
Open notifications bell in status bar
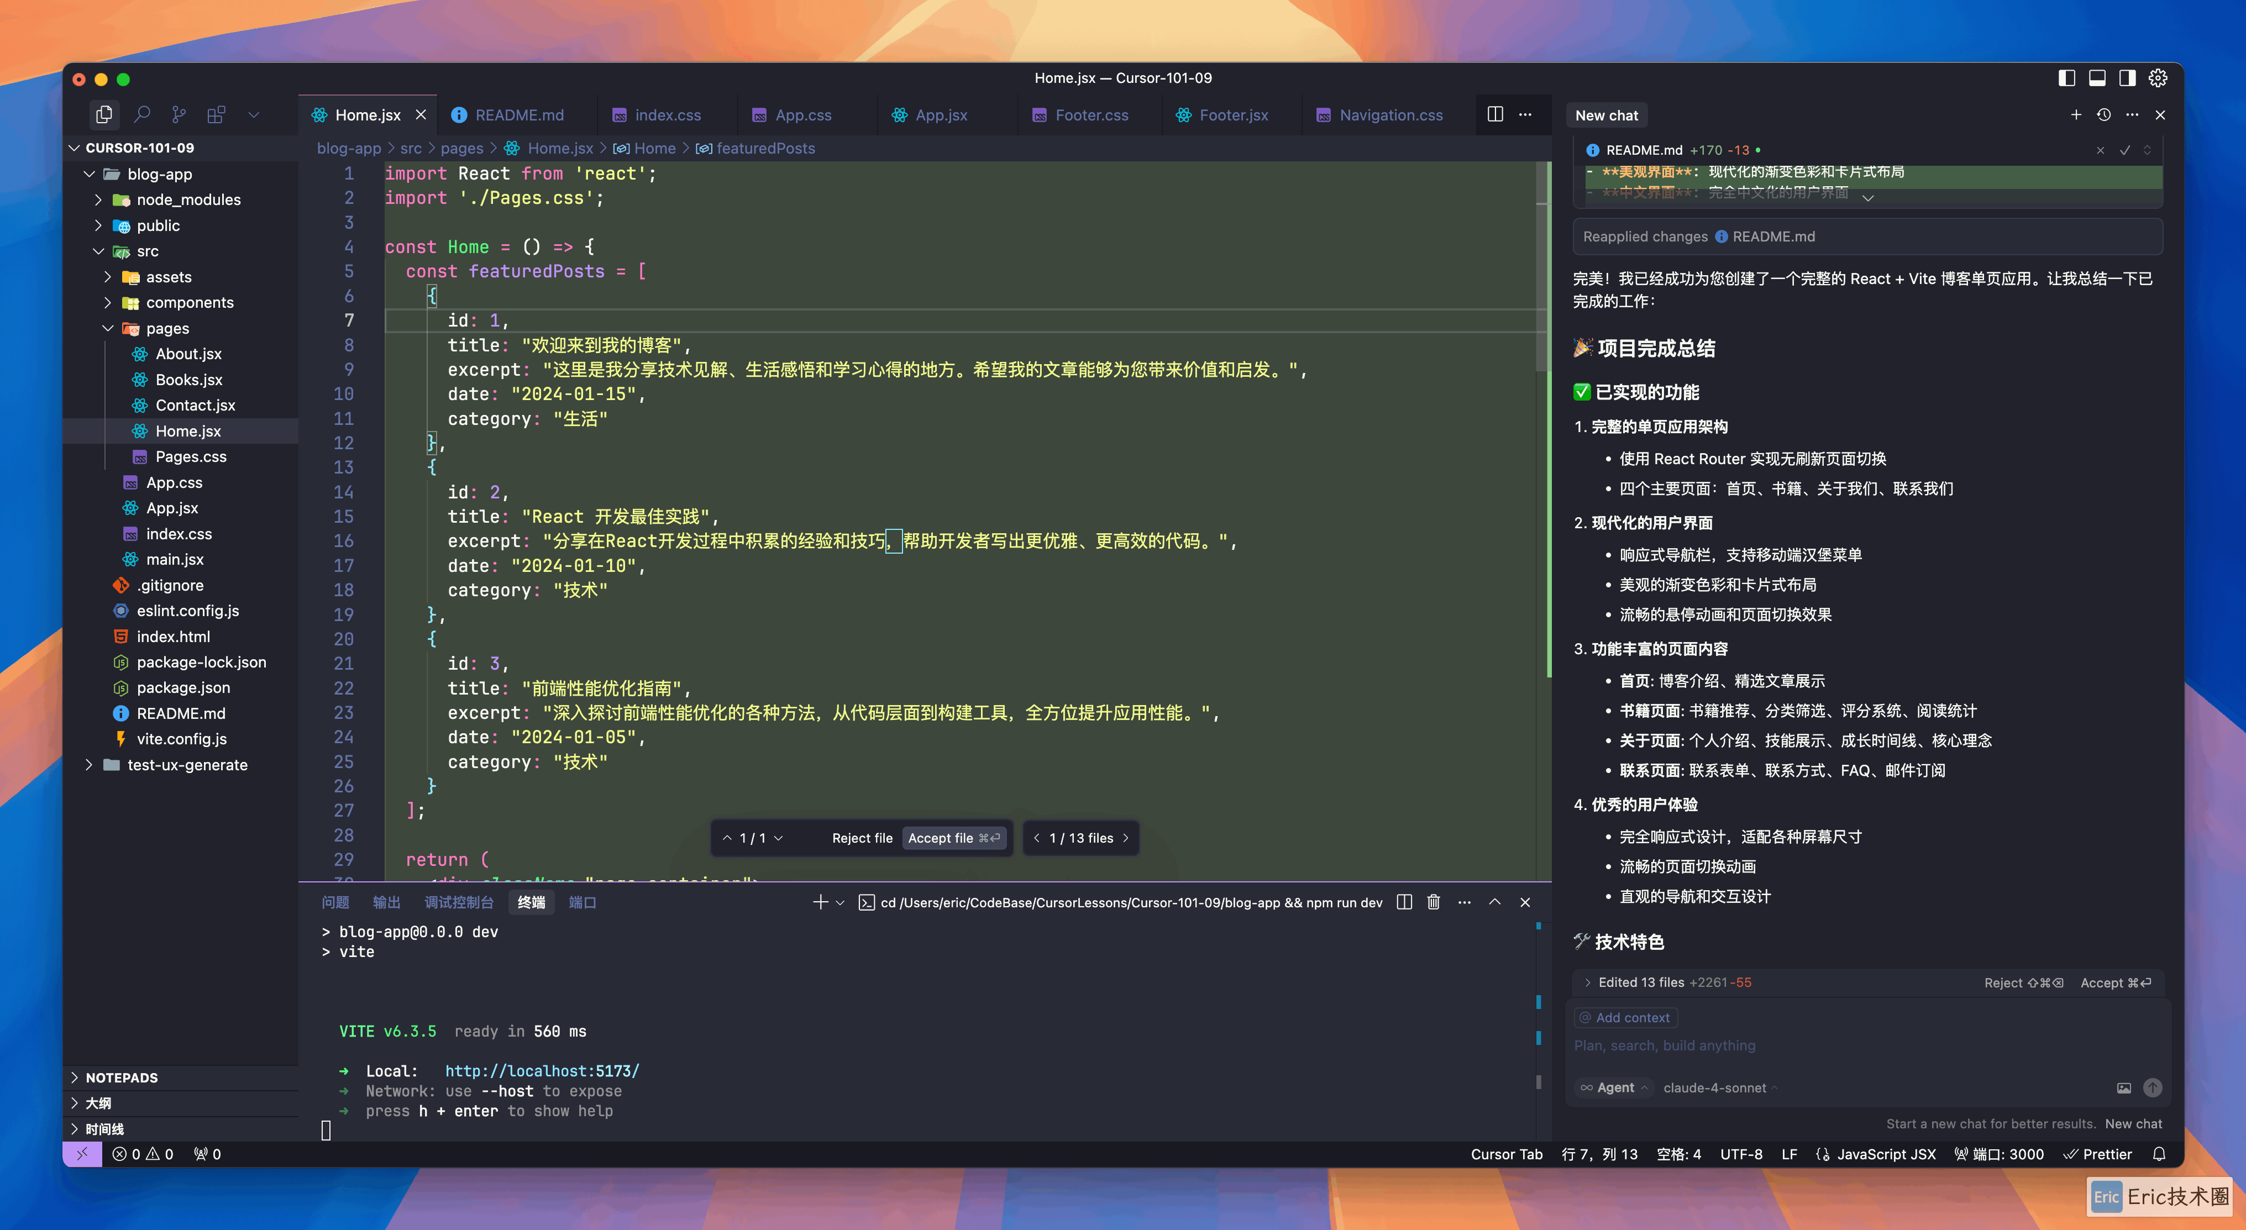pos(2159,1153)
